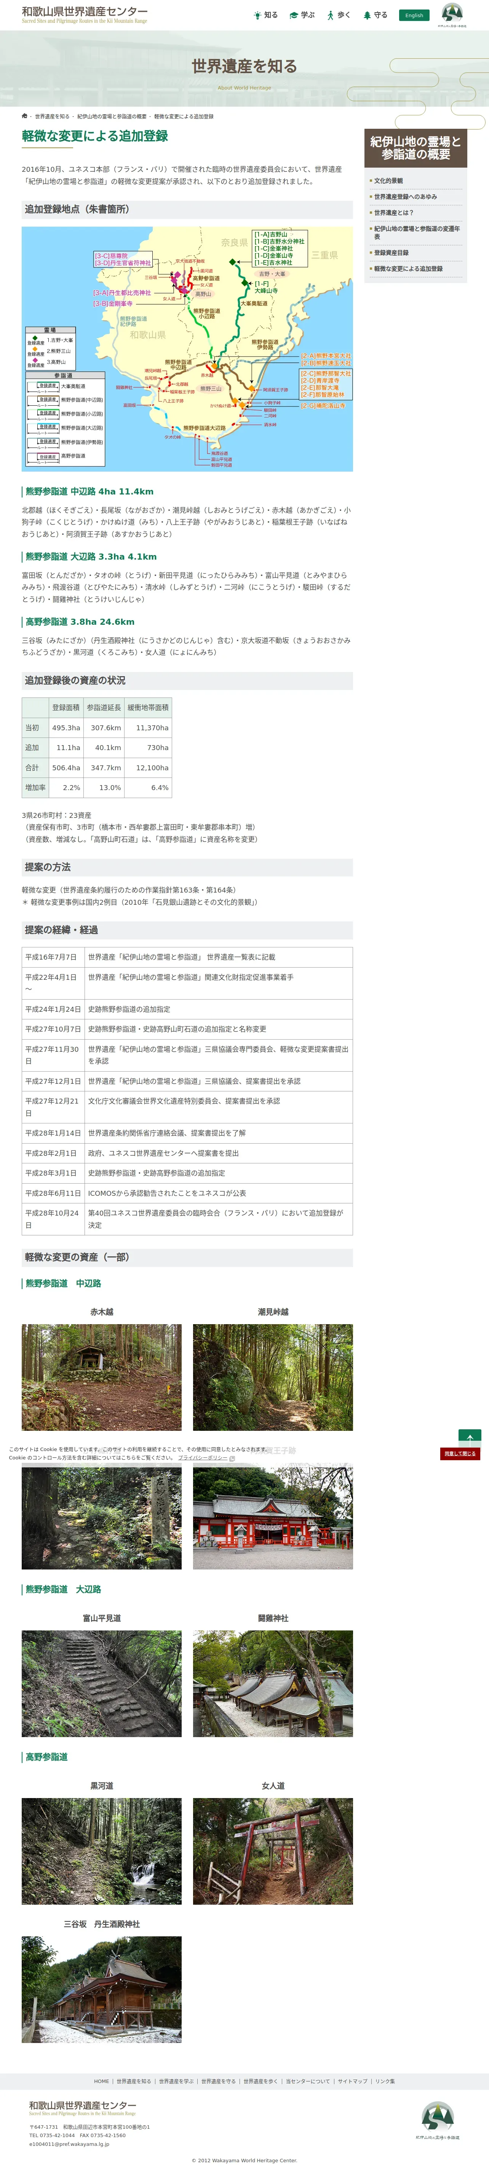Open 世界遺産とは？ in the sidebar
This screenshot has width=489, height=2171.
[x=394, y=213]
